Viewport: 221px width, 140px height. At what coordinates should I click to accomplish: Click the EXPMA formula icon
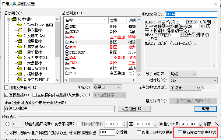(67, 32)
